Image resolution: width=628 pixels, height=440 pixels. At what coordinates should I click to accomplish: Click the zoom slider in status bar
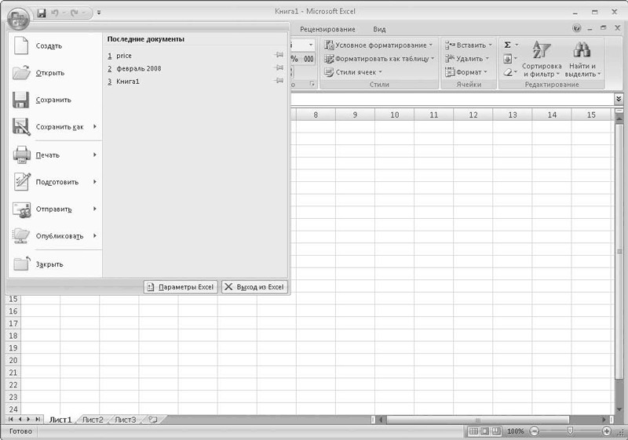pyautogui.click(x=570, y=431)
